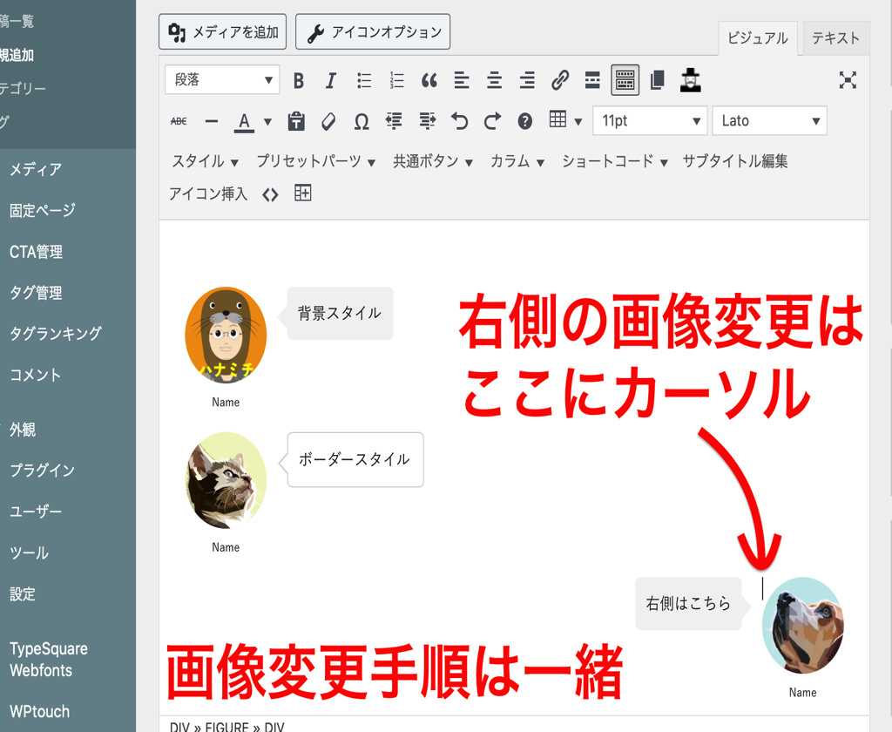This screenshot has height=732, width=892.
Task: Open the 11pt font size dropdown
Action: 649,121
